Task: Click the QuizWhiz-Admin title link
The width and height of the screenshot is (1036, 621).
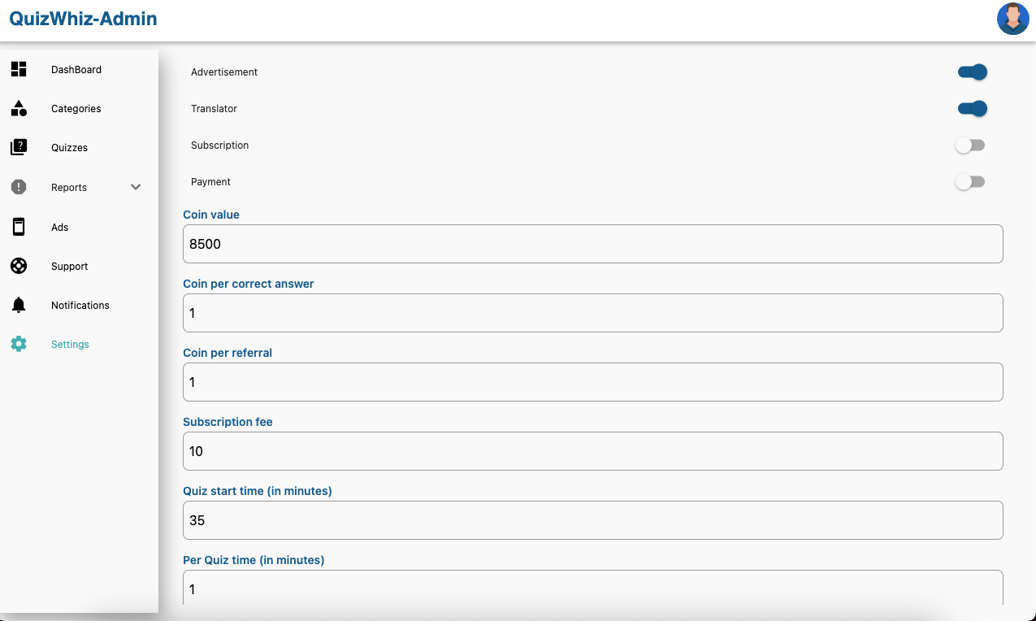Action: (x=84, y=19)
